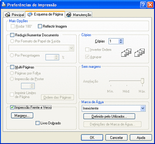Check Reduzir/Aumentar Documento option
This screenshot has height=144, width=155.
coord(12,35)
